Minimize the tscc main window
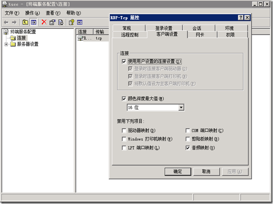The image size is (273, 204). (255, 4)
